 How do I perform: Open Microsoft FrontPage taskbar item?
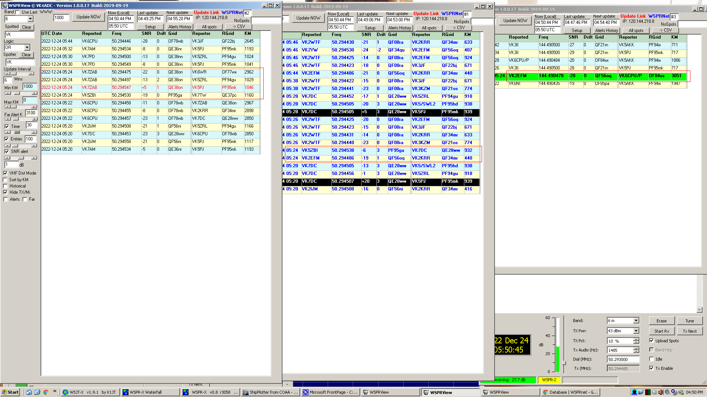tap(330, 392)
